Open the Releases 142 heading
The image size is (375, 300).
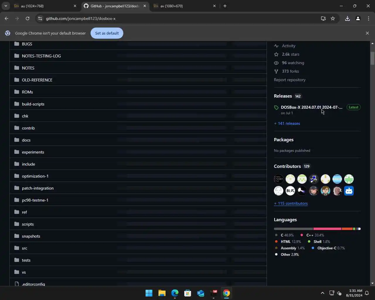coord(288,96)
